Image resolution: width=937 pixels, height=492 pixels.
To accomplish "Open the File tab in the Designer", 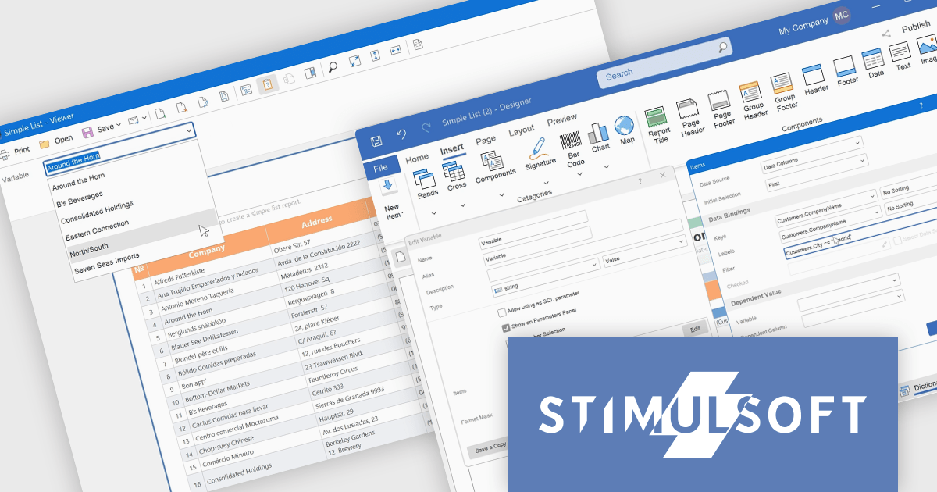I will (381, 168).
